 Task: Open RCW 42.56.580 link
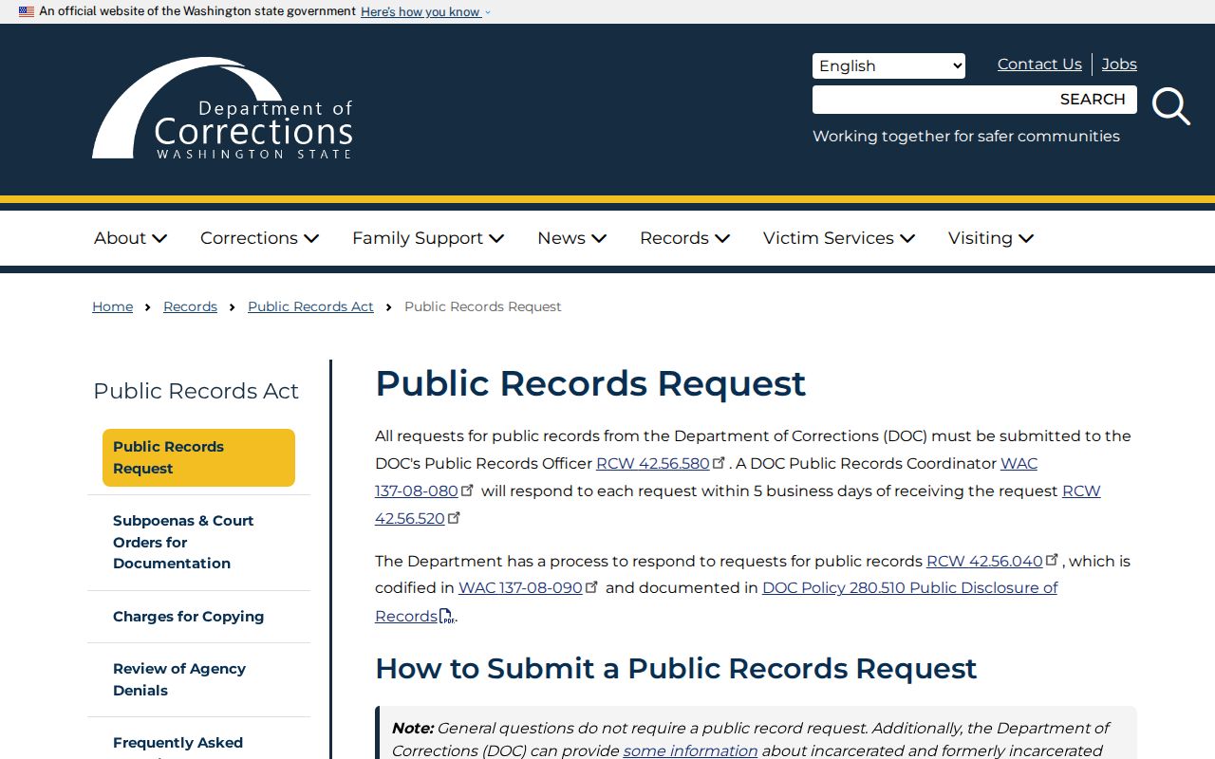pos(653,464)
